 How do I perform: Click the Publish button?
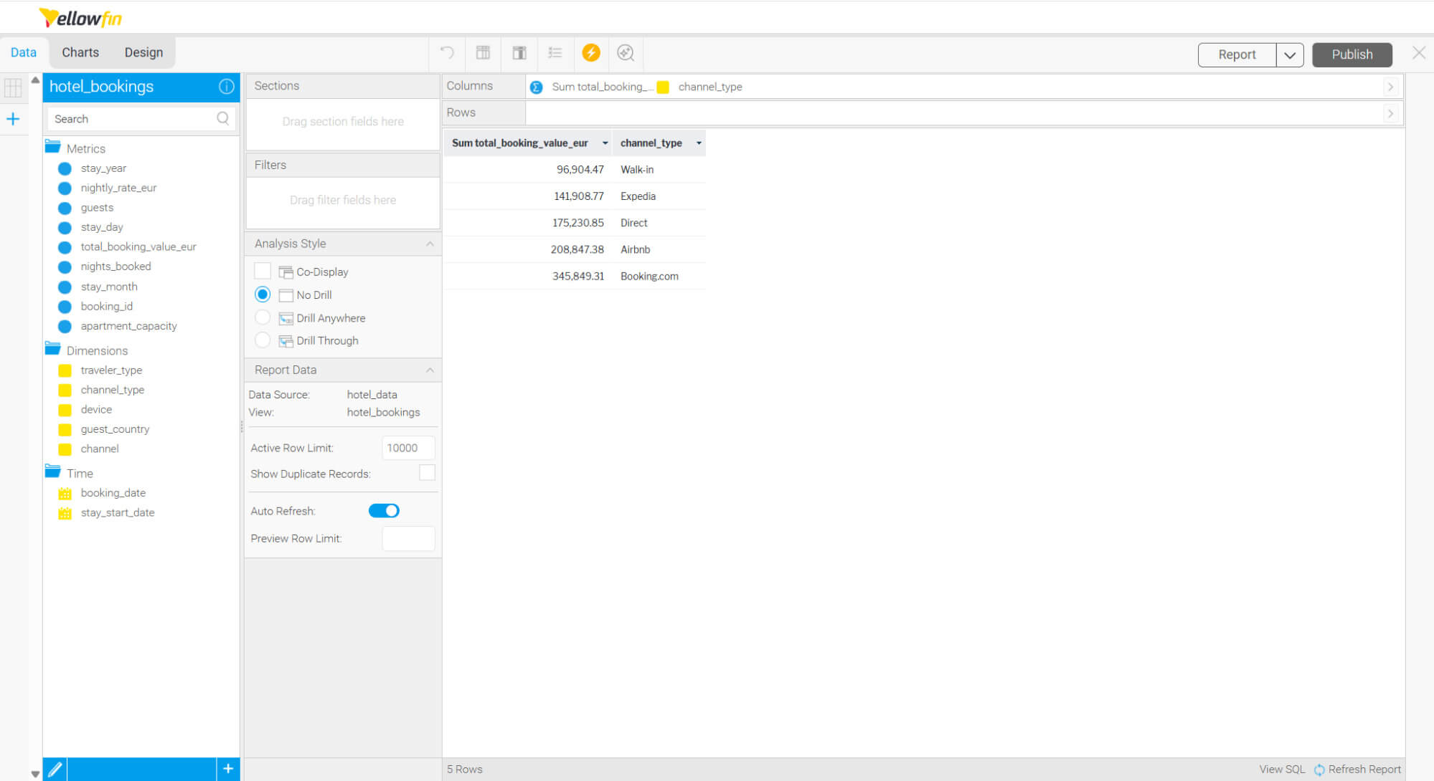1351,54
